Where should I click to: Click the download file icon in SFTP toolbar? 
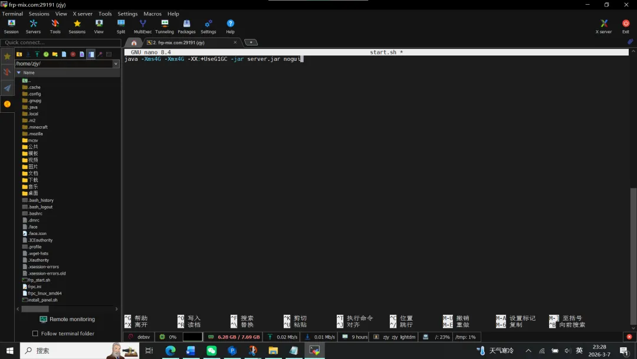tap(28, 54)
